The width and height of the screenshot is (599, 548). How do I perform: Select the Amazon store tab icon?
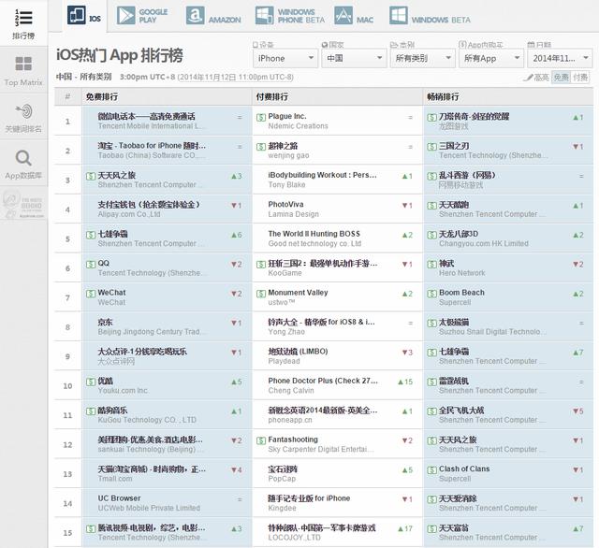[x=195, y=16]
